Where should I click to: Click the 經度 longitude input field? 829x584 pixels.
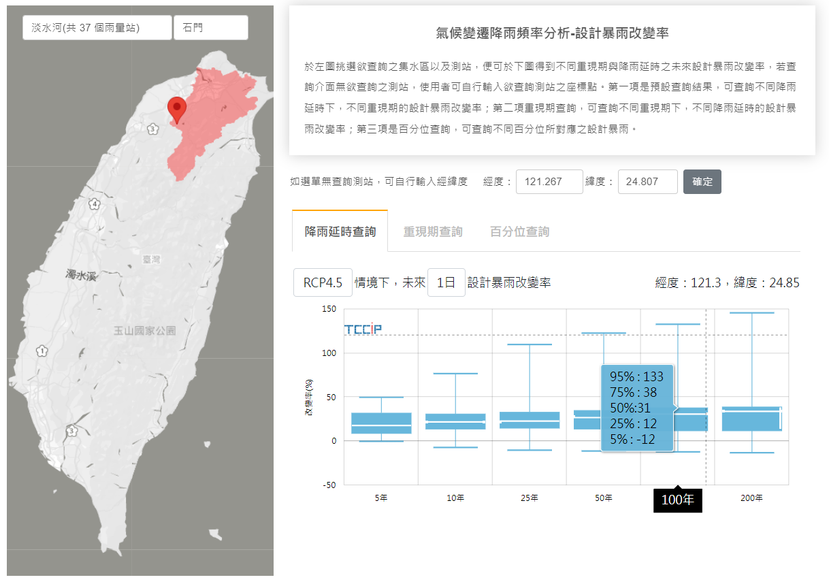(549, 182)
